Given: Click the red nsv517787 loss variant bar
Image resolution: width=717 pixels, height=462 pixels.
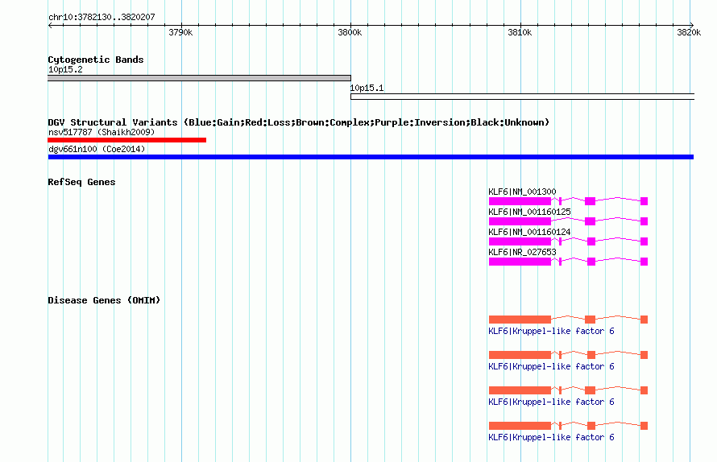Looking at the screenshot, I should point(127,140).
